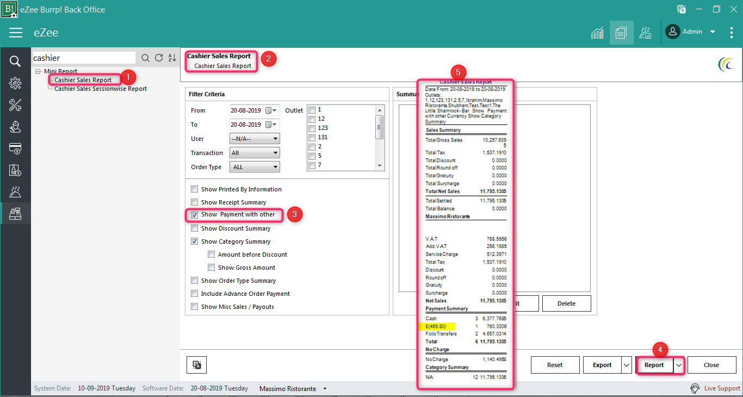The width and height of the screenshot is (743, 397).
Task: Enable Show Order Type Summary
Action: (194, 281)
